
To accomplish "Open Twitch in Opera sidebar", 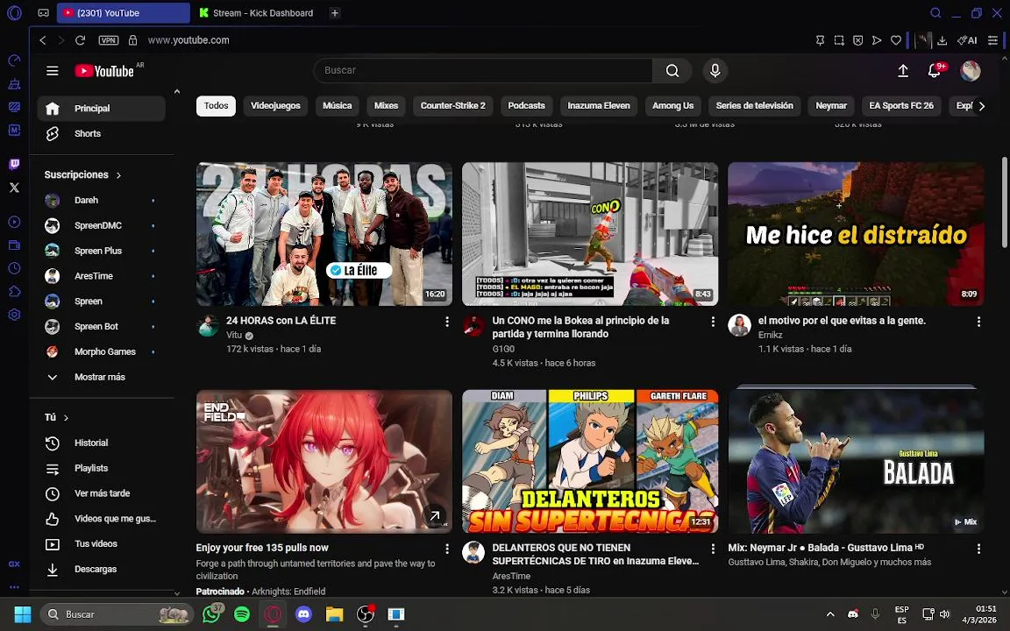I will click(14, 164).
